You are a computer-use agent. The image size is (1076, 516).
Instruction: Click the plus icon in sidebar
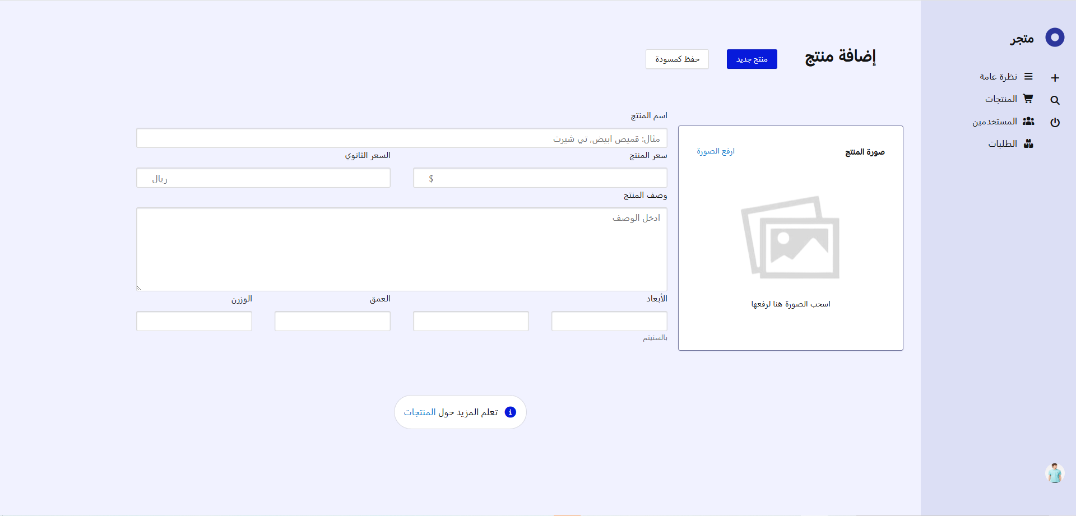tap(1055, 78)
